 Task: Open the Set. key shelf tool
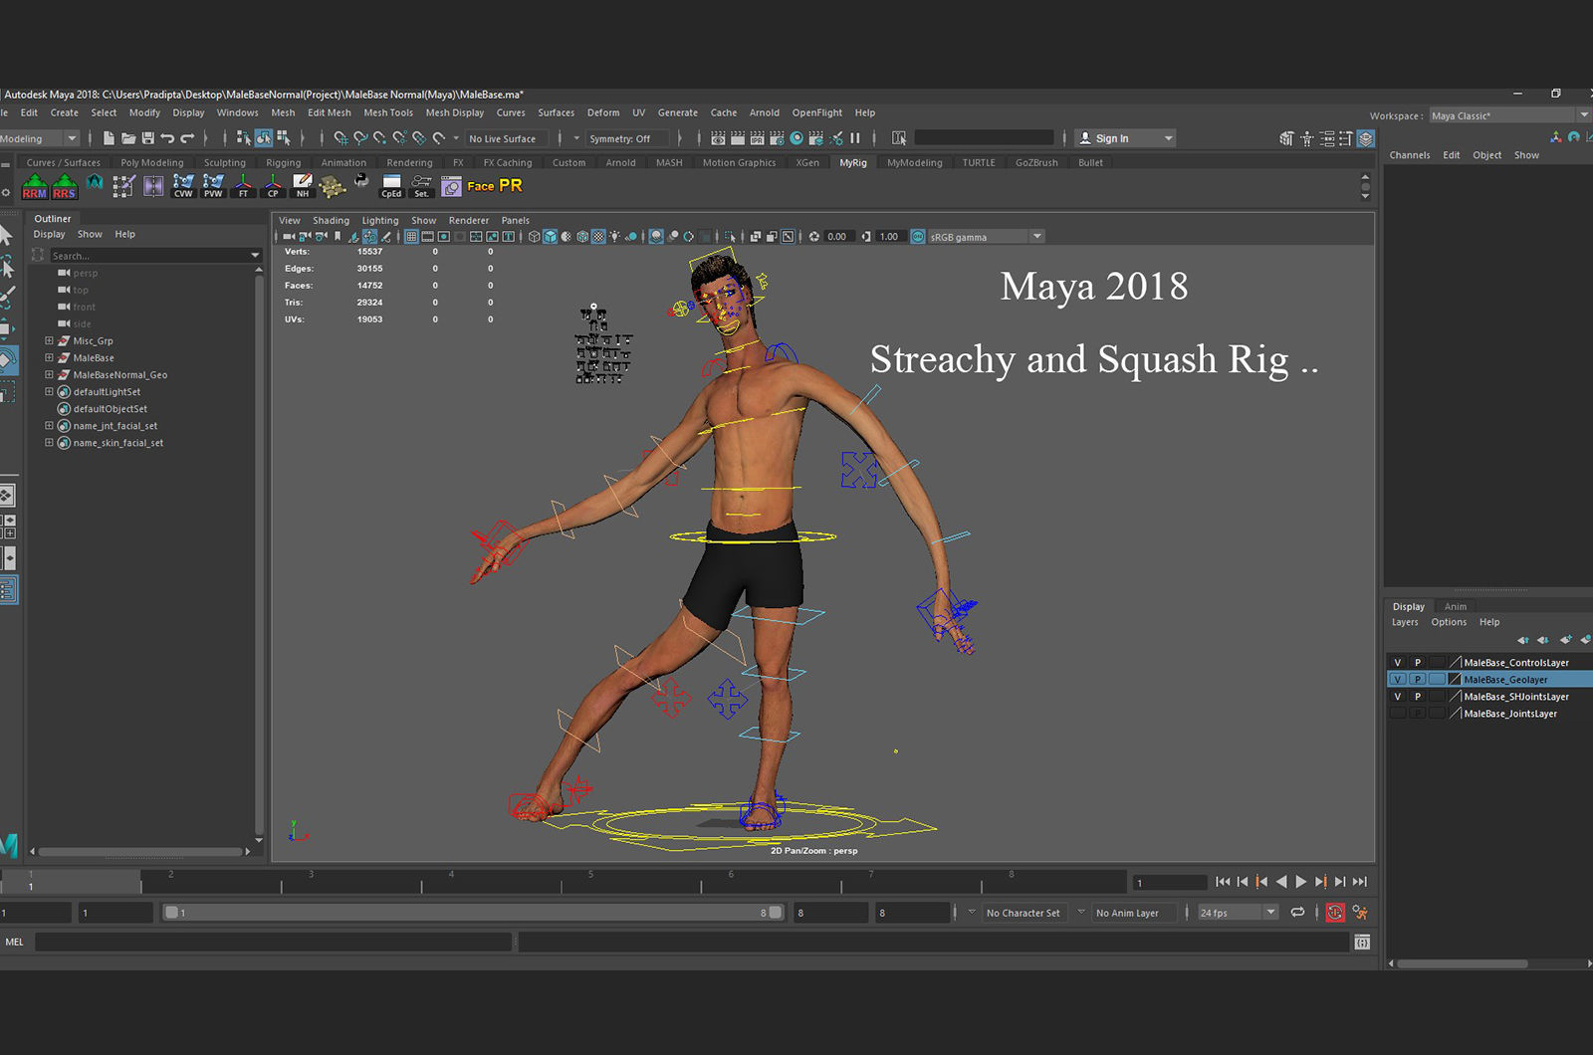coord(421,186)
